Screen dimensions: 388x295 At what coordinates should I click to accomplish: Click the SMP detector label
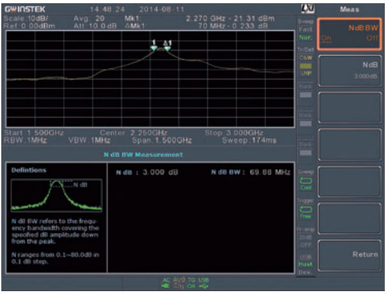306,73
